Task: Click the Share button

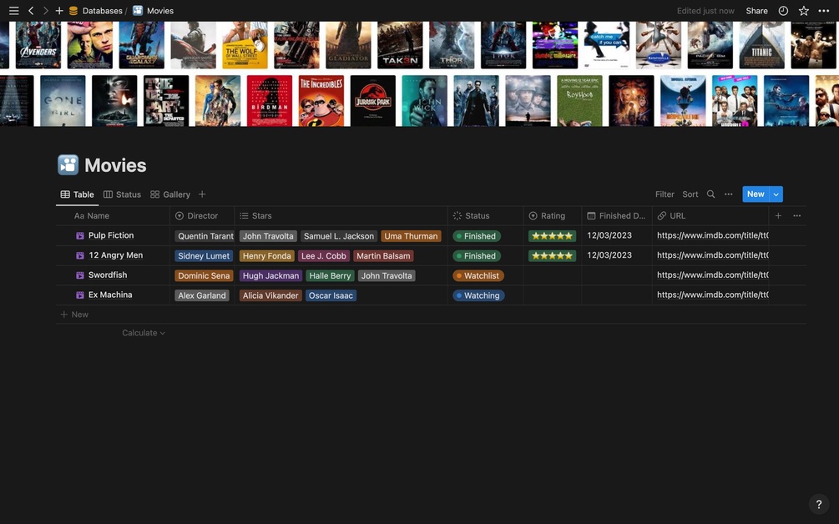Action: 756,11
